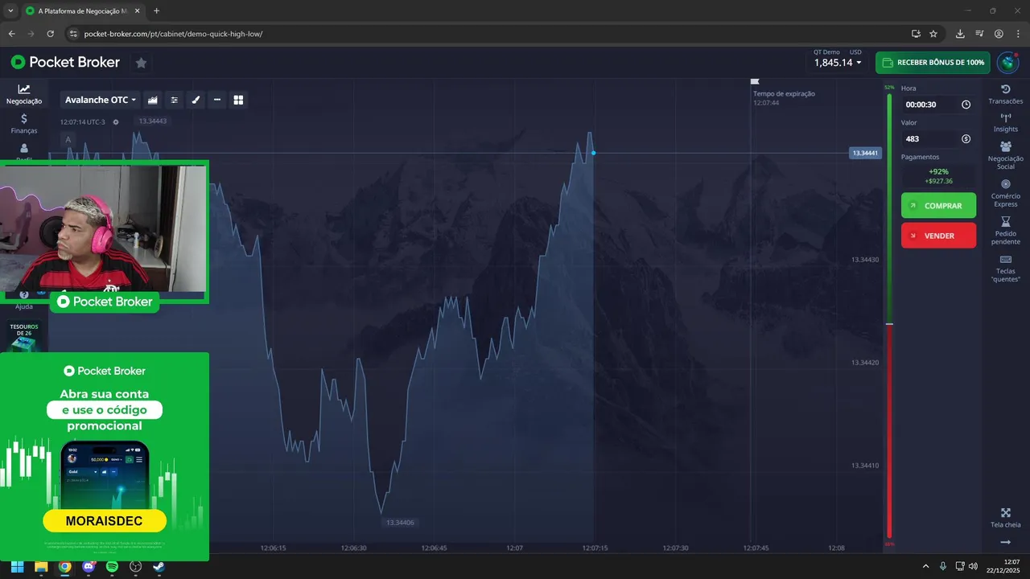Click the +92% payout information box
Image resolution: width=1030 pixels, height=579 pixels.
(938, 176)
